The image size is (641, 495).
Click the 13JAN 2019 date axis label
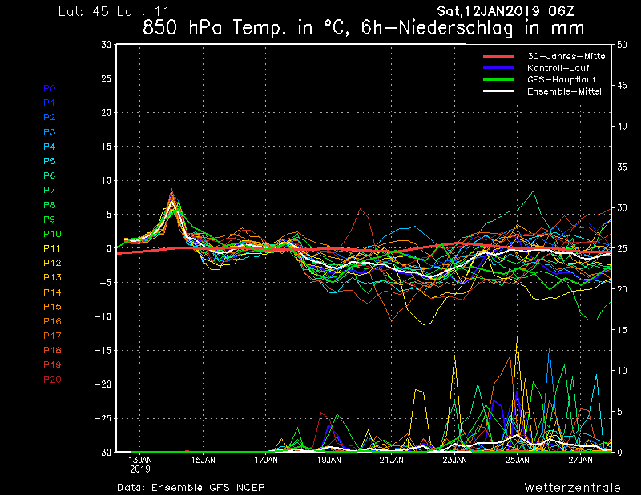(x=140, y=464)
